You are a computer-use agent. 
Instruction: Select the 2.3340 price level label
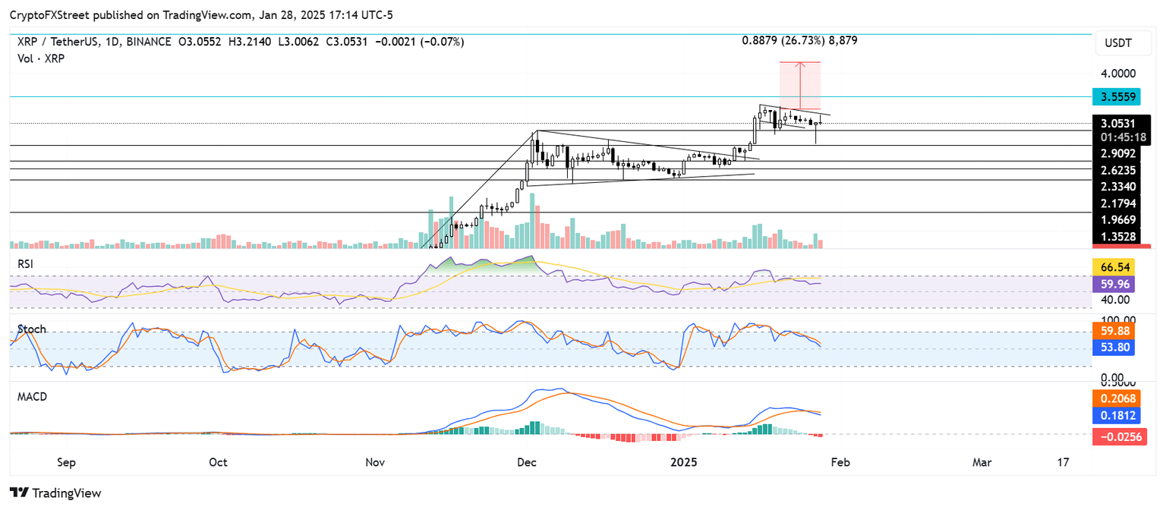1120,187
